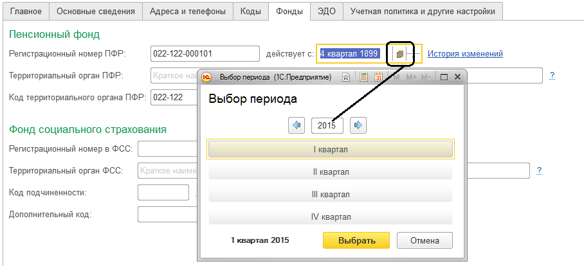Click the Дополнительный код field

click(x=167, y=215)
